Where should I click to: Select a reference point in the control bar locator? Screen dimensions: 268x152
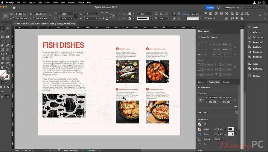(5, 16)
